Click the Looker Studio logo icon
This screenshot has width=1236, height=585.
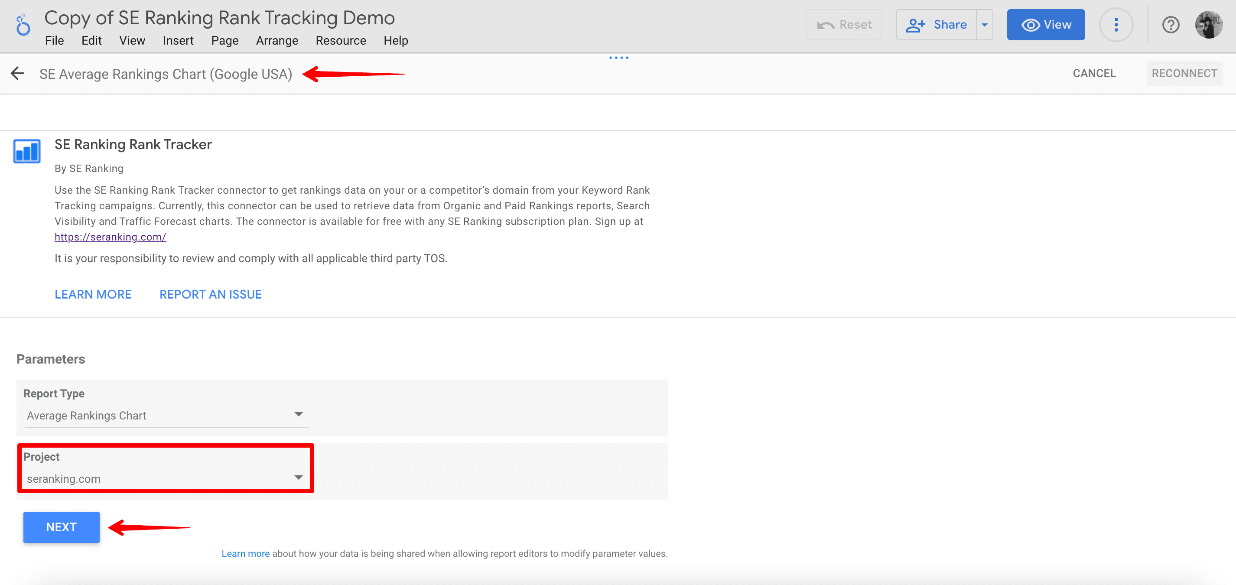pyautogui.click(x=23, y=25)
